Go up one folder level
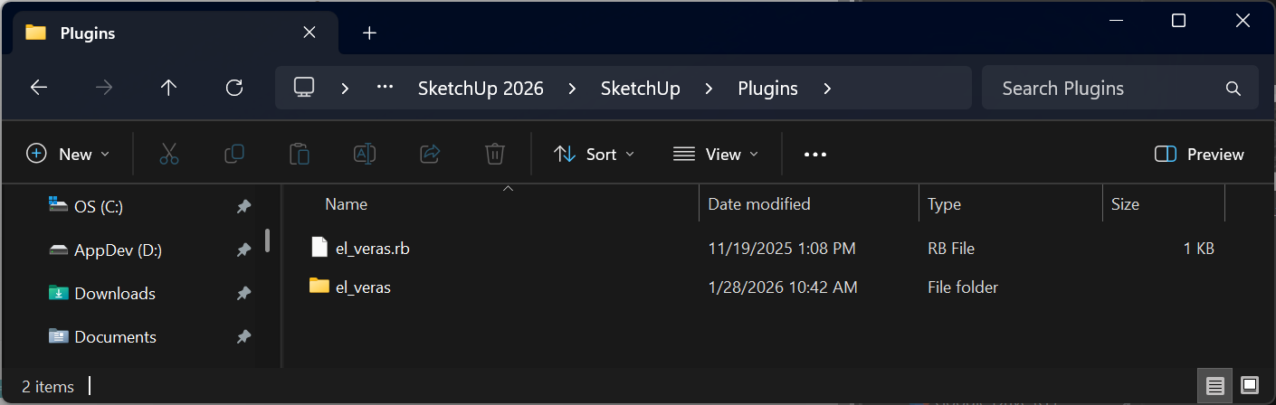Image resolution: width=1276 pixels, height=405 pixels. point(168,88)
